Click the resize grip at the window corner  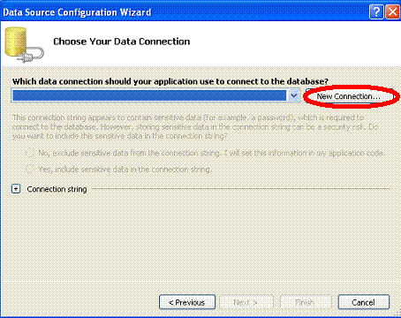tap(397, 314)
